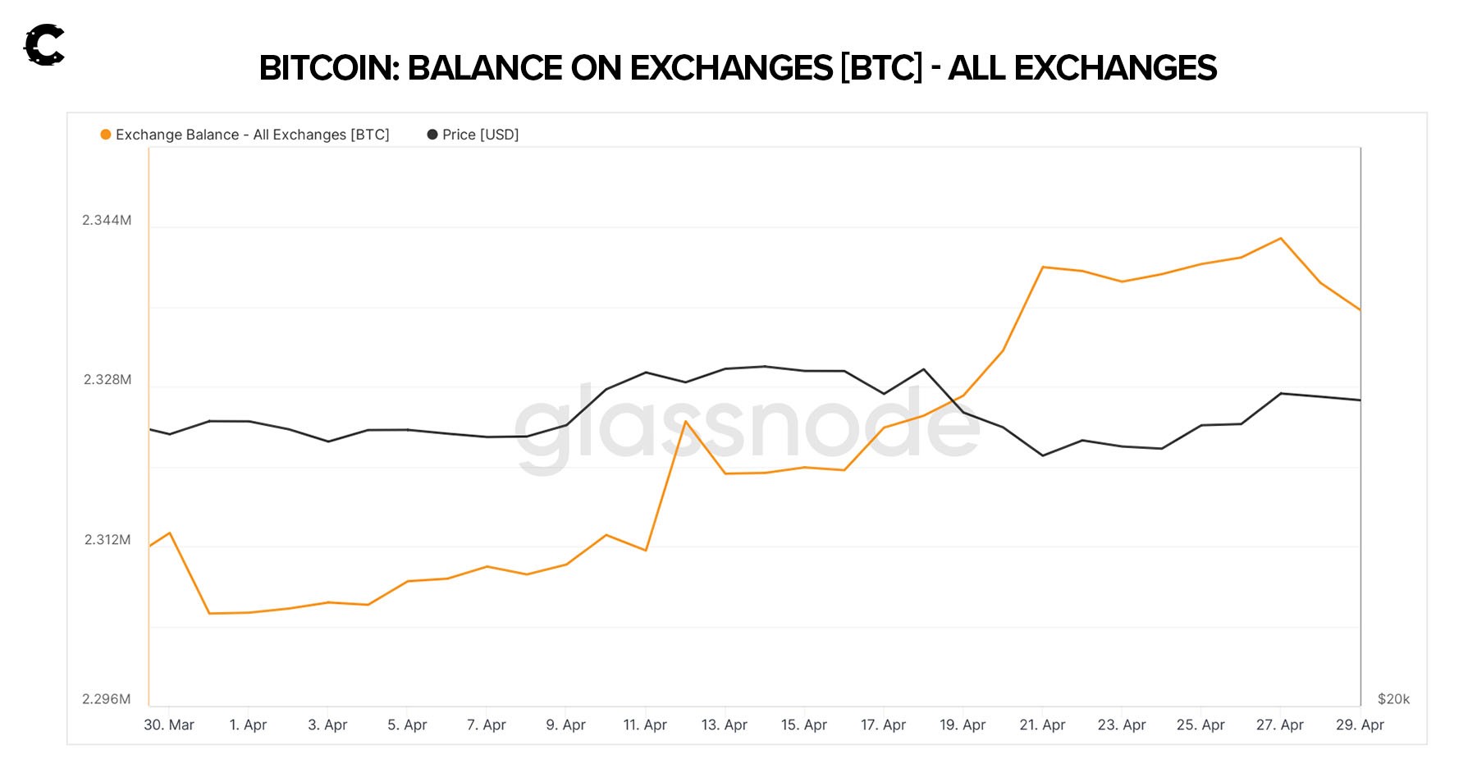Click the black C logo icon

[44, 45]
